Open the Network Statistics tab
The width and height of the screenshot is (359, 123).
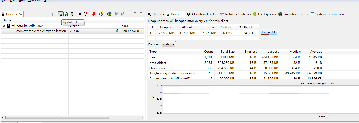pyautogui.click(x=235, y=14)
